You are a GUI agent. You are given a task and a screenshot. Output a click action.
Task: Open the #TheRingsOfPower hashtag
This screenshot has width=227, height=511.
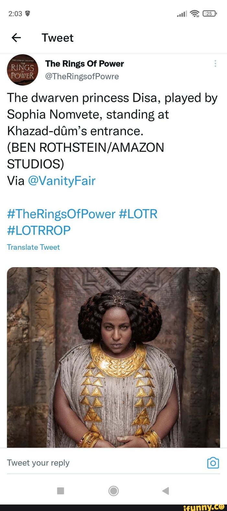[61, 214]
